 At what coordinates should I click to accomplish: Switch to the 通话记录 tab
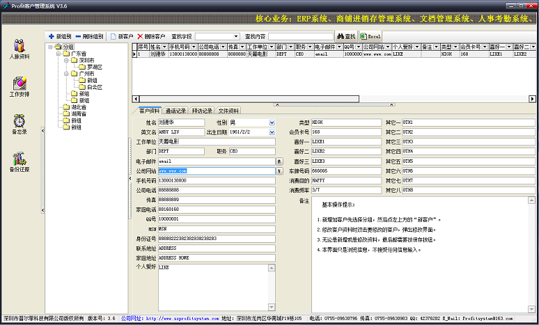pyautogui.click(x=175, y=111)
